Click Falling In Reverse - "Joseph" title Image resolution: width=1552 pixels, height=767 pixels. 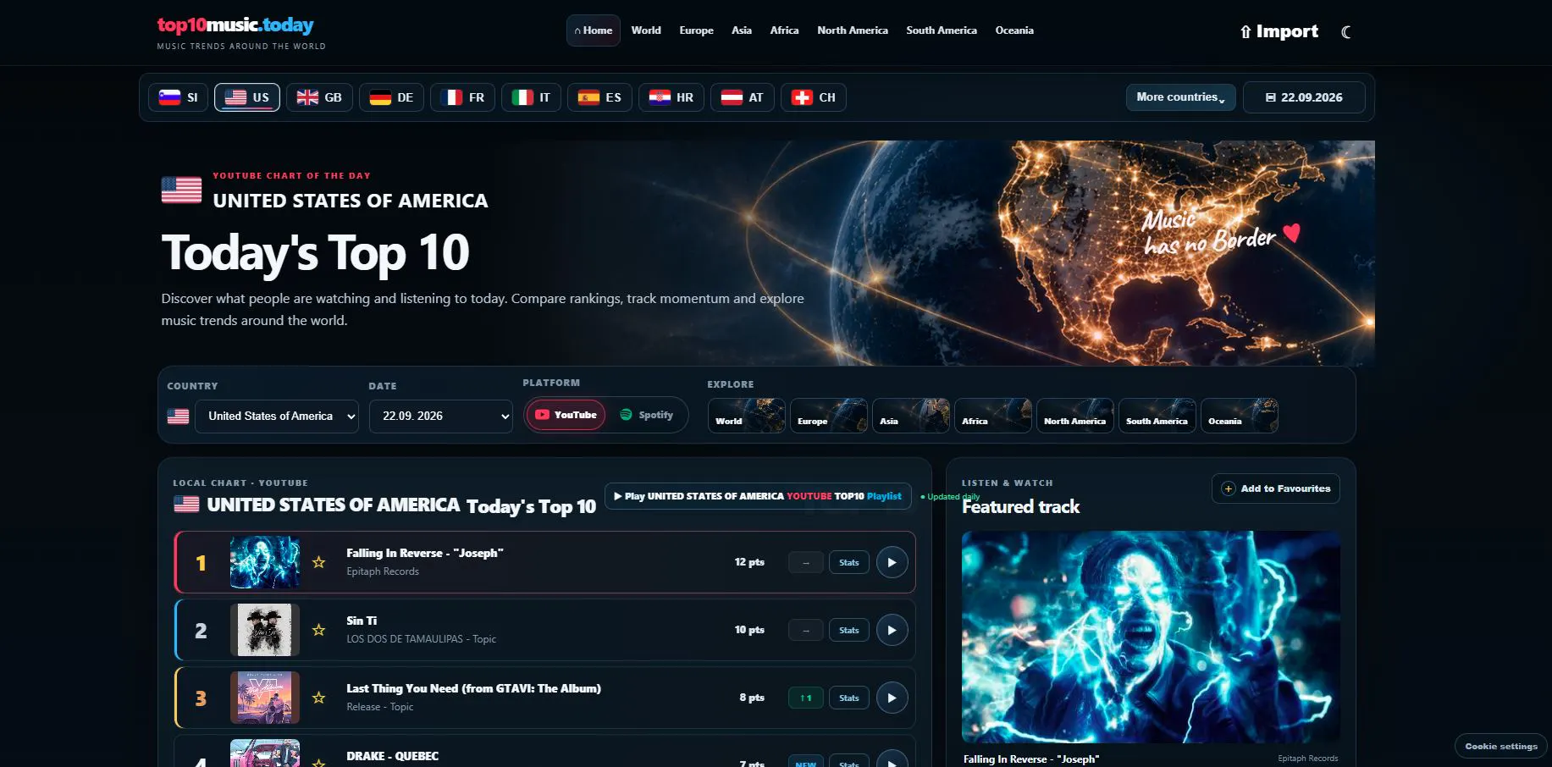click(x=424, y=553)
